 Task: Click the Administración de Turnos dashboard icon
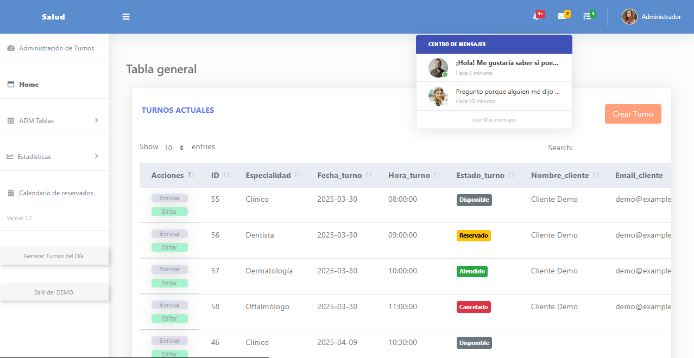pos(11,48)
